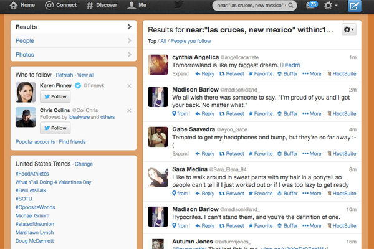Open Autumn Jones profile name
This screenshot has width=374, height=249.
(x=192, y=242)
